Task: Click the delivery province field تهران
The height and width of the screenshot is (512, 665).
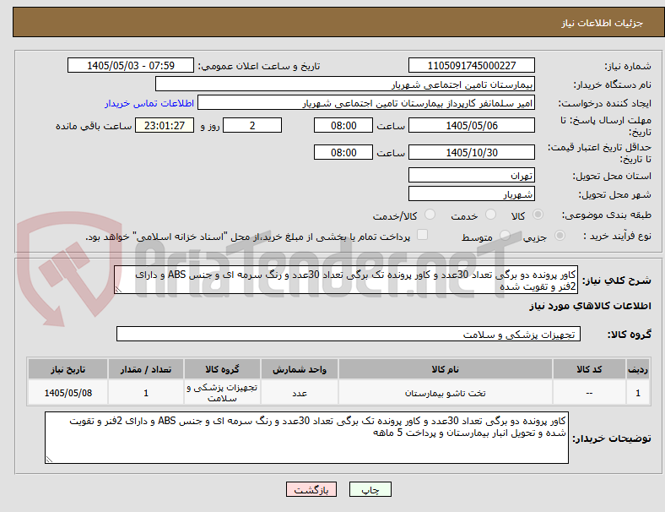Action: [472, 175]
